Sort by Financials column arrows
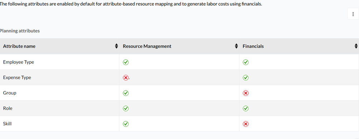359x139 pixels. 356,46
